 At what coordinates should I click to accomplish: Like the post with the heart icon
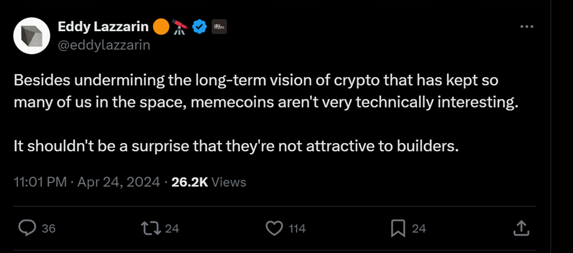(274, 228)
